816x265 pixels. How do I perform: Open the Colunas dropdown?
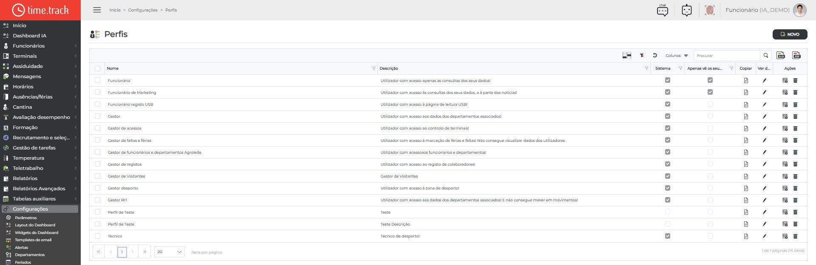[x=677, y=56]
